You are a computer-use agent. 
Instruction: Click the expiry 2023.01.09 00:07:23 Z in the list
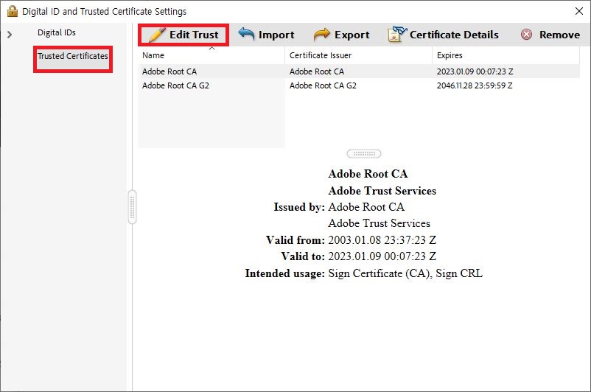pos(475,71)
